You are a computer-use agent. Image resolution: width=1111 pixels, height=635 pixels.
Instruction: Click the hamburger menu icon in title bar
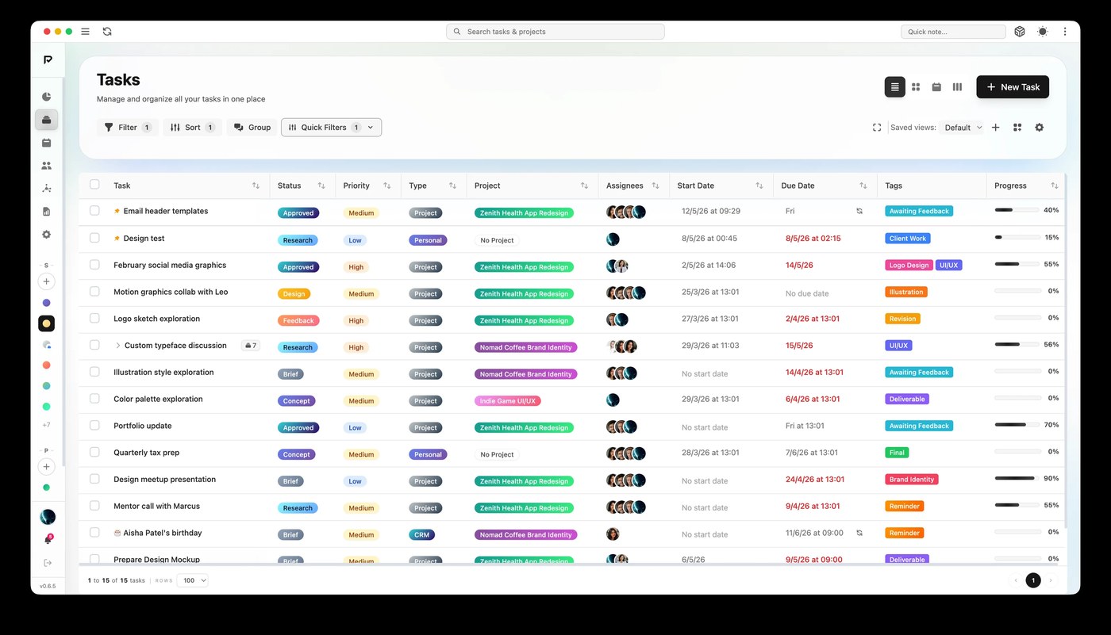point(85,32)
